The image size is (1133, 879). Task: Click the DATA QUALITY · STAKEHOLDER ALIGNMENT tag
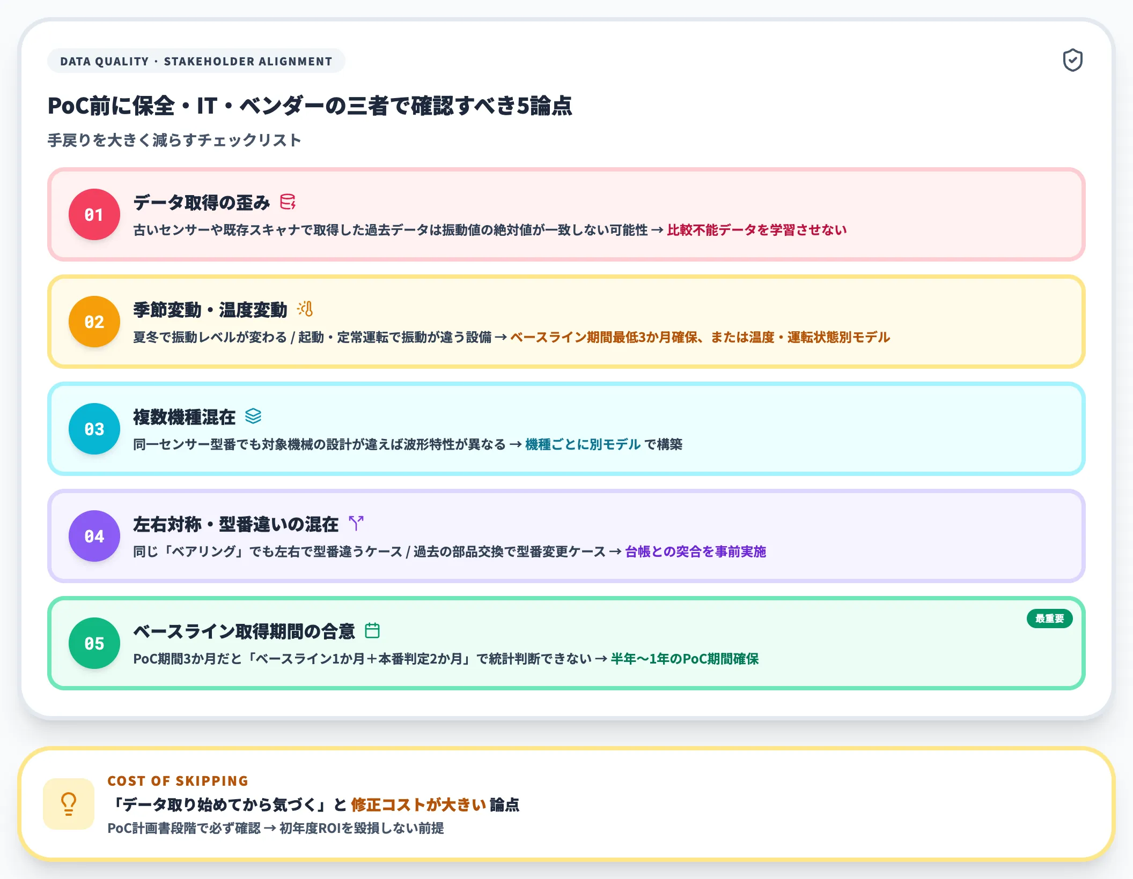(196, 61)
